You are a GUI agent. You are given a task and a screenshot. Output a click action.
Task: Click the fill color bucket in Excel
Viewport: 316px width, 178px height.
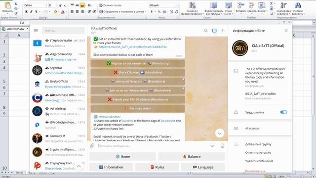coord(55,12)
